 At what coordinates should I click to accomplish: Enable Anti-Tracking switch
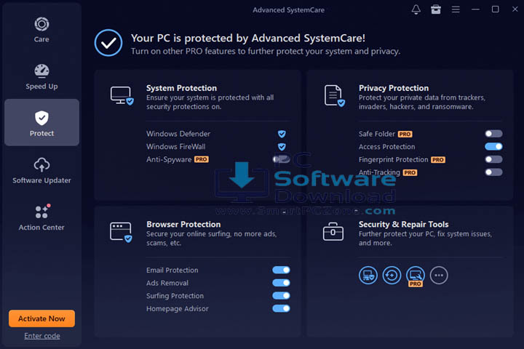pyautogui.click(x=493, y=172)
